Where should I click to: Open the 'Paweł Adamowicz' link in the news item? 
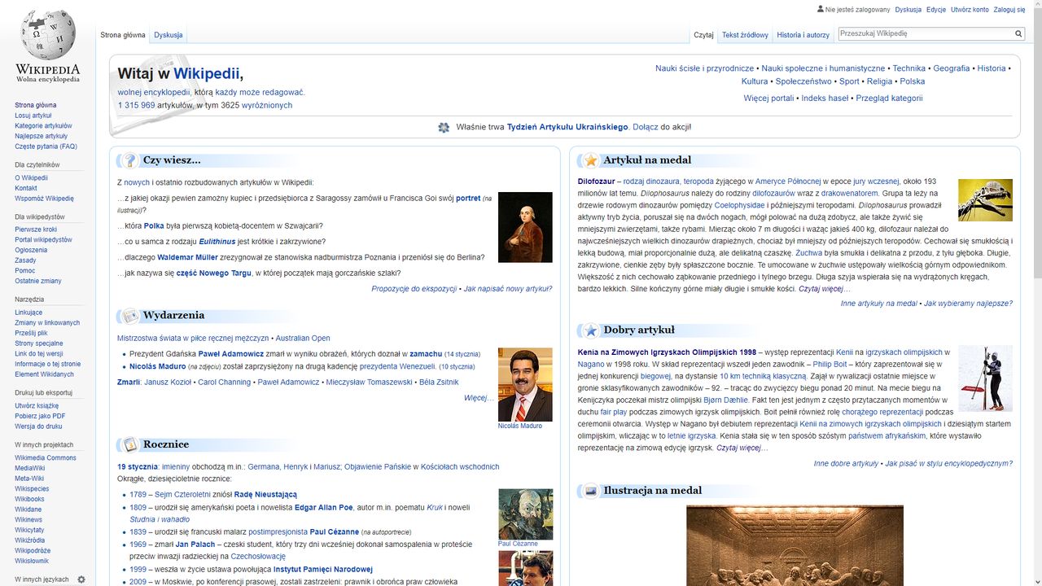click(x=231, y=354)
